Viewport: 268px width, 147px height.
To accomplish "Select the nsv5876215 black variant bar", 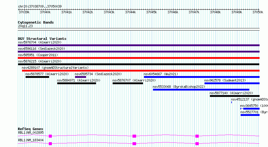I will click(139, 64).
